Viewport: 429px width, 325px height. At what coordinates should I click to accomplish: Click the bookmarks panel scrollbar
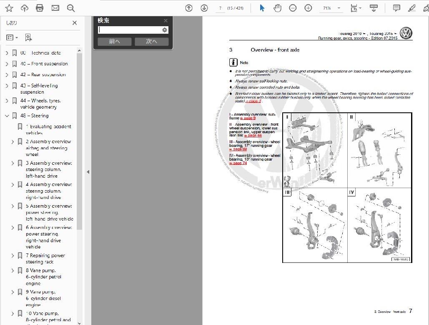coord(79,141)
